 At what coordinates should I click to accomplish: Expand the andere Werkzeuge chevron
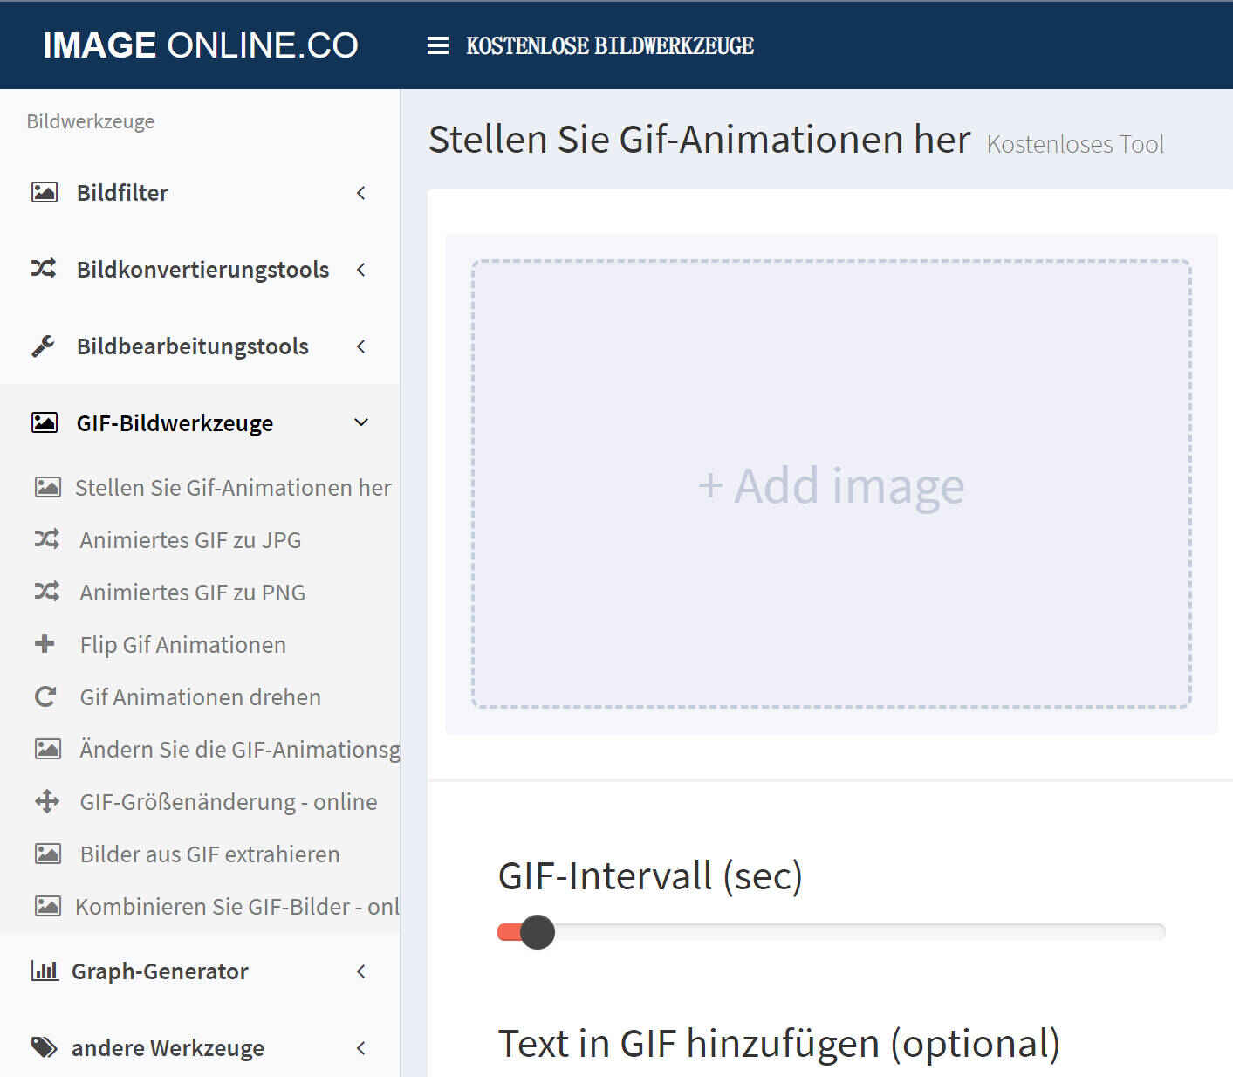pyautogui.click(x=361, y=1047)
